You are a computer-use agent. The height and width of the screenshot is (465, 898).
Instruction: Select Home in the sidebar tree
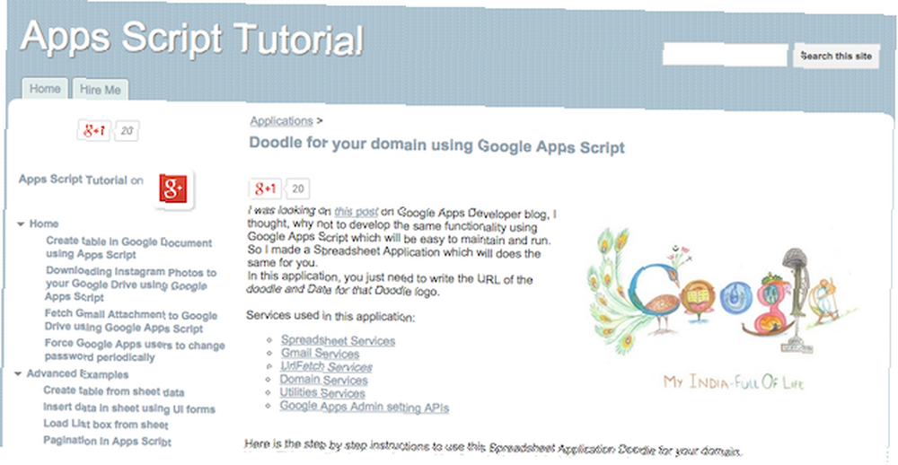(44, 224)
